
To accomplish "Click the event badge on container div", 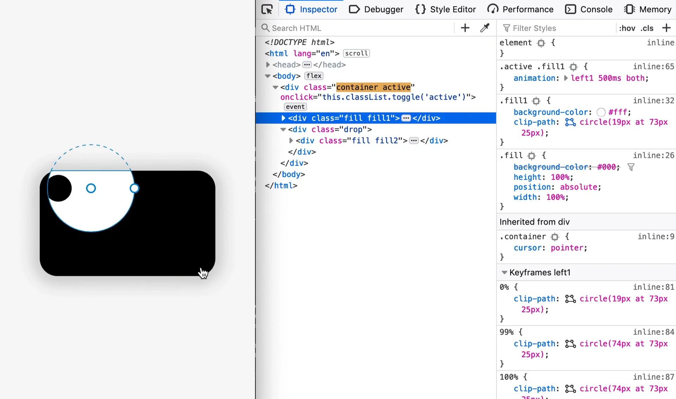I will pyautogui.click(x=295, y=107).
